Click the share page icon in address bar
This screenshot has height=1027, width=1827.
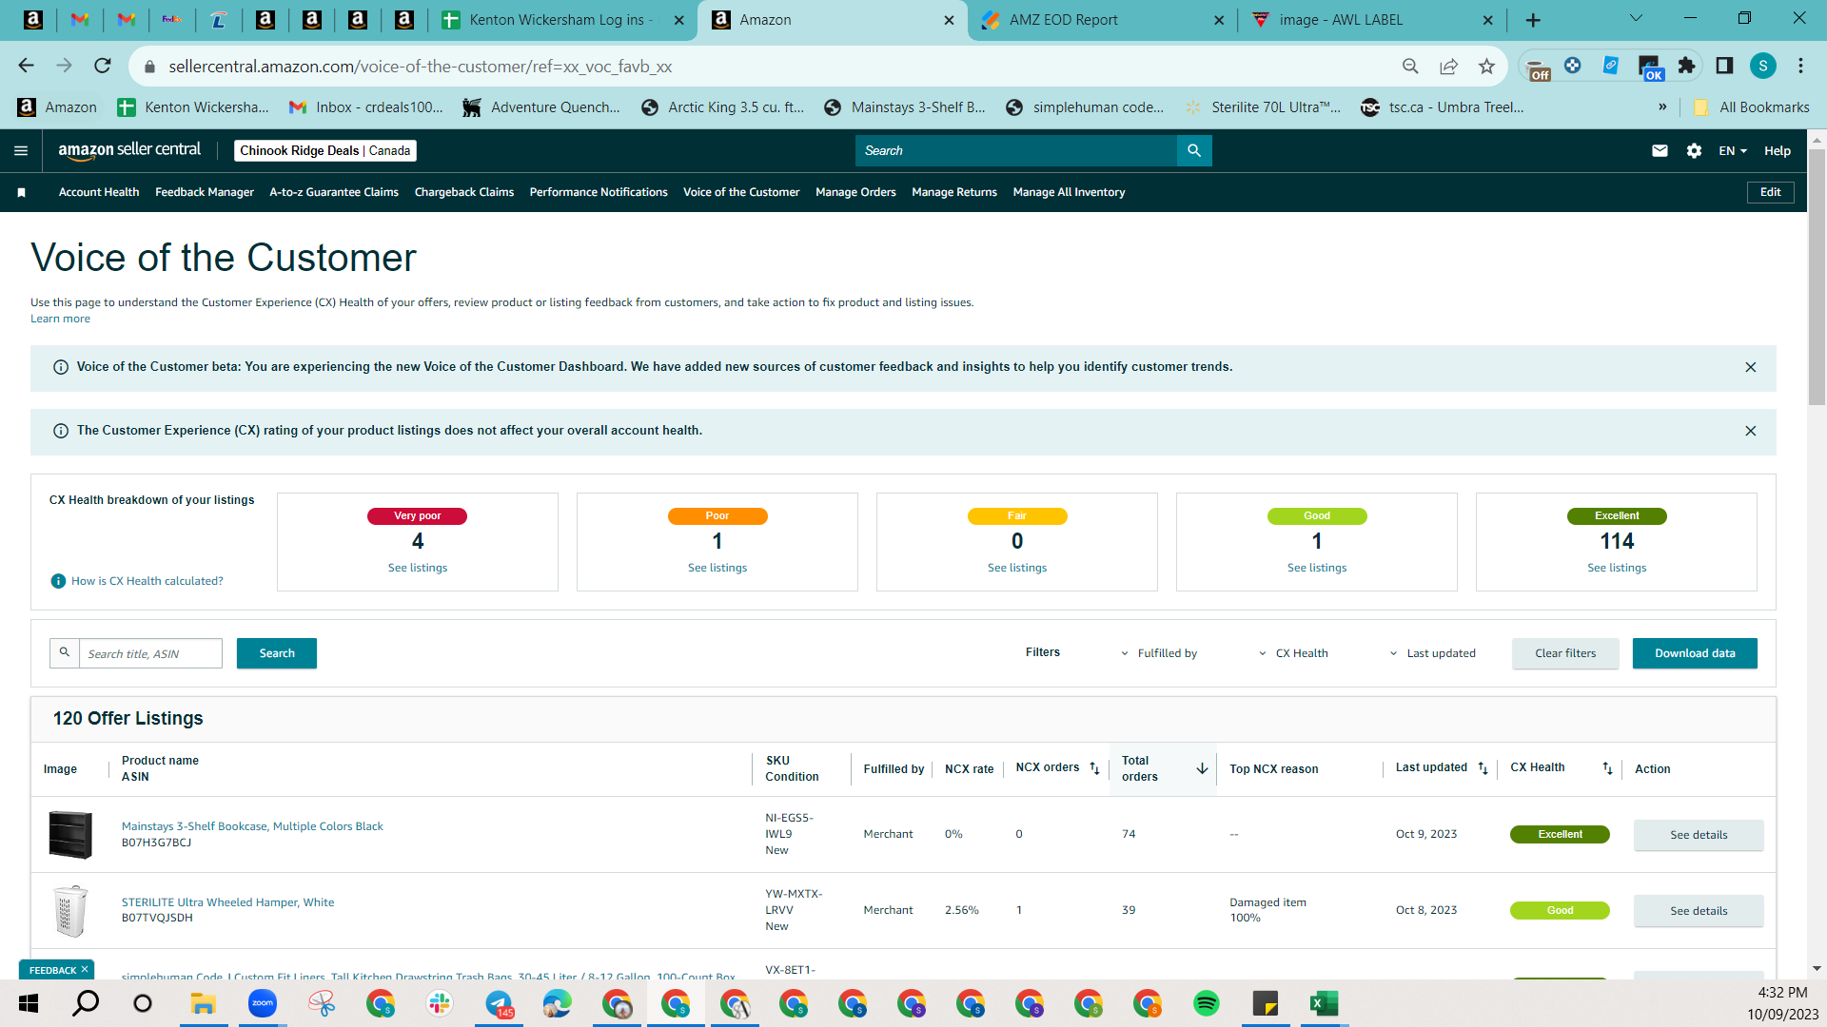(1448, 66)
